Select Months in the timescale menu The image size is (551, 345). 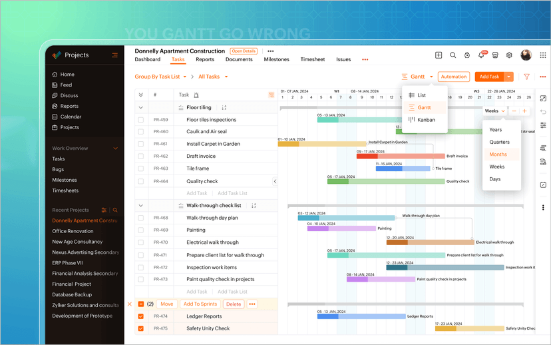coord(502,155)
